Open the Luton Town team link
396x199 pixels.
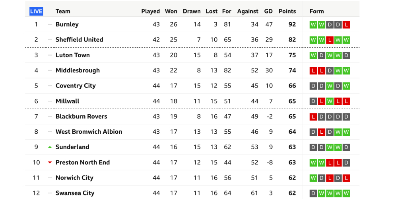coord(72,55)
